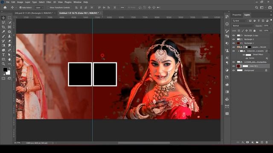Open the layer filter Kind dropdown
The height and width of the screenshot is (153, 273).
point(240,21)
